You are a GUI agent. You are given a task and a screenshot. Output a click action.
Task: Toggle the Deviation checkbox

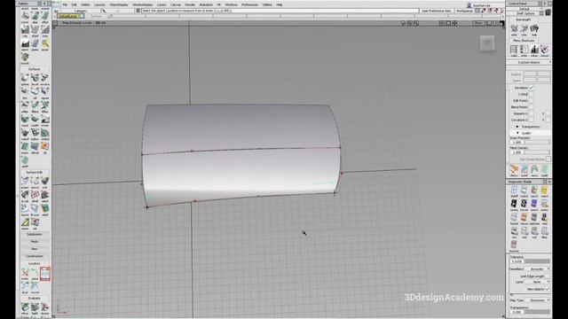pos(531,88)
